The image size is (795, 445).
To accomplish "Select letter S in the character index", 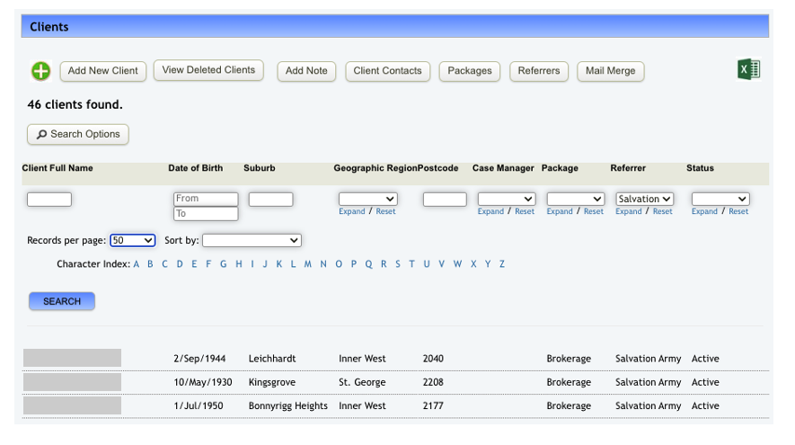I will point(397,264).
